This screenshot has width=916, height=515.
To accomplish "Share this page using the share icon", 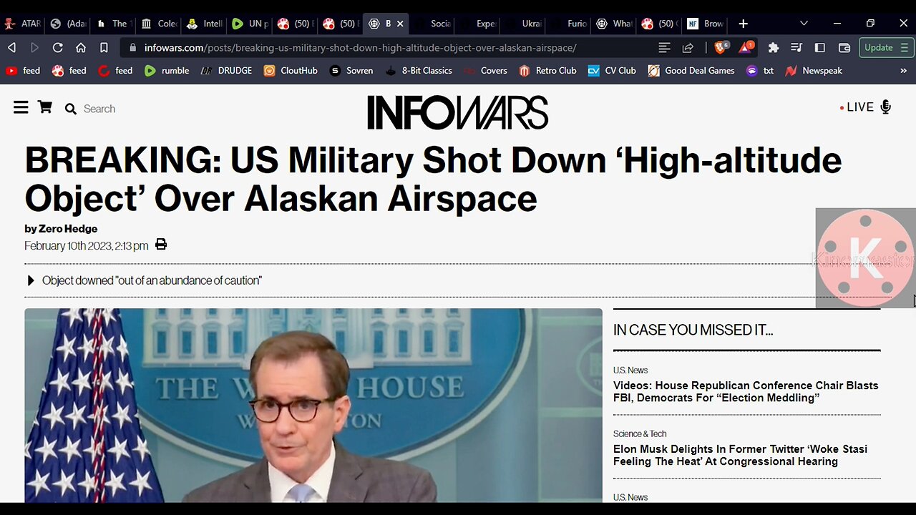I will (688, 48).
